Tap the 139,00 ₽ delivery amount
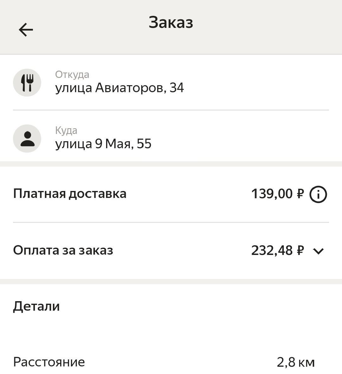This screenshot has height=374, width=342. coord(277,194)
